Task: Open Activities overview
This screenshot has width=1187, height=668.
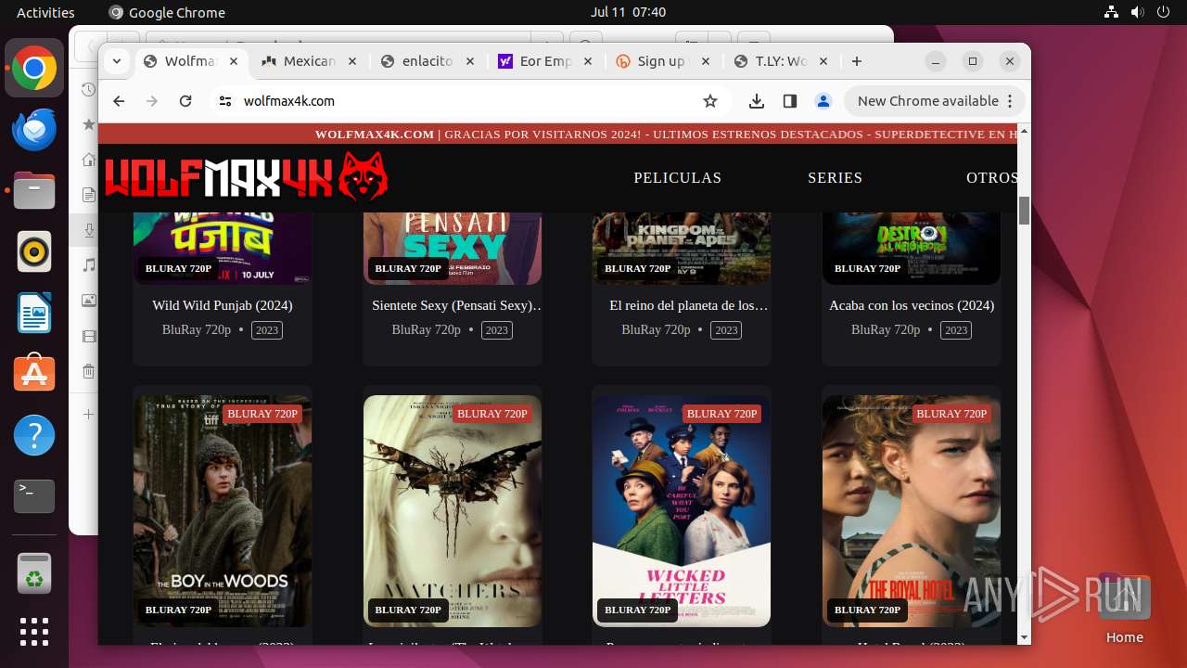Action: (45, 12)
